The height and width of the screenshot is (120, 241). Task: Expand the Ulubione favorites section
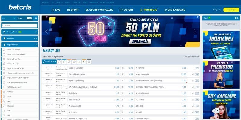[20, 38]
